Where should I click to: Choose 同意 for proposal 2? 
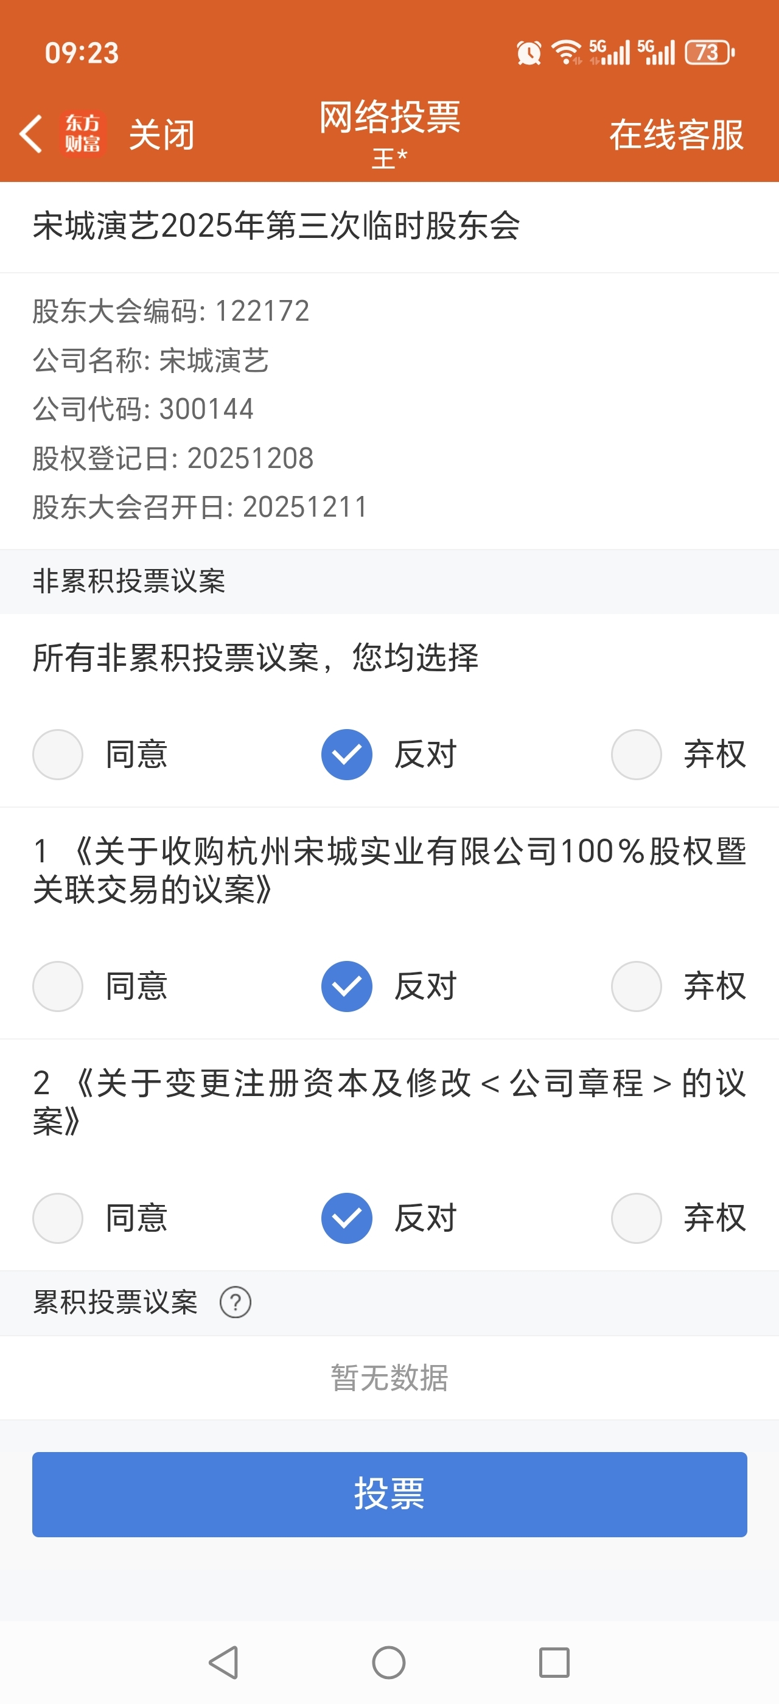pos(58,1218)
